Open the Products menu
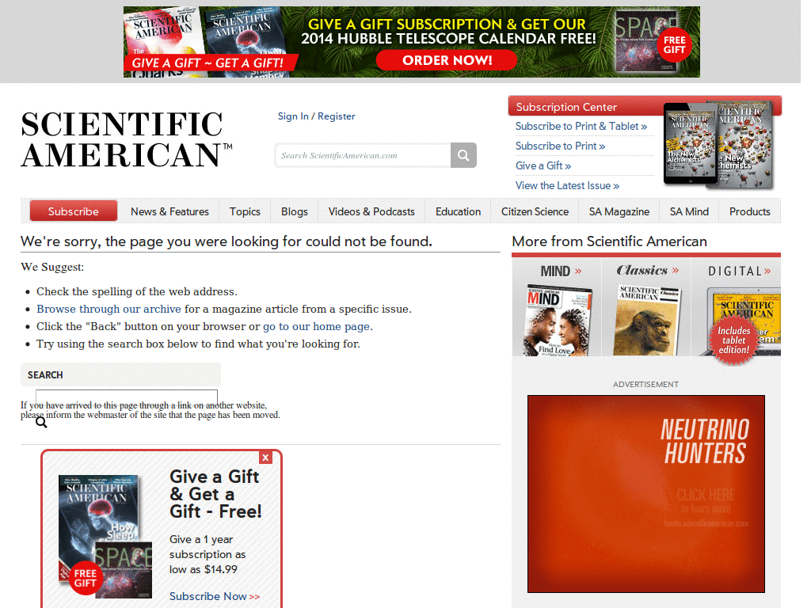This screenshot has width=811, height=608. pyautogui.click(x=749, y=211)
